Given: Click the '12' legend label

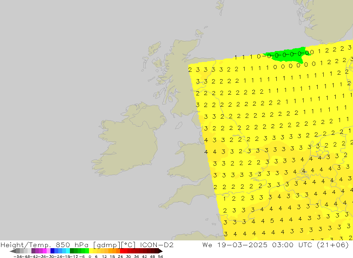Looking at the screenshot, I should [x=104, y=257].
